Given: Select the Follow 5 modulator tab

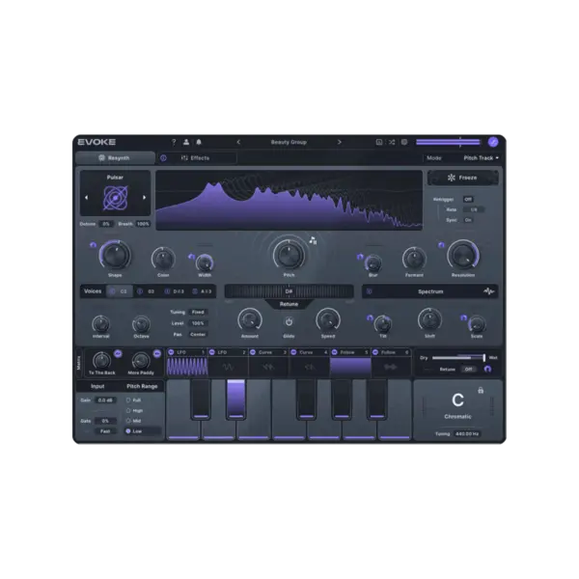Looking at the screenshot, I should (350, 352).
